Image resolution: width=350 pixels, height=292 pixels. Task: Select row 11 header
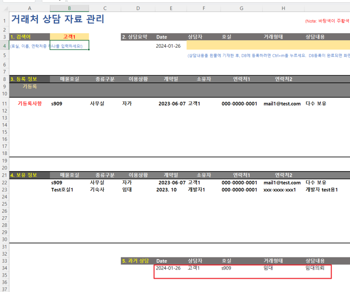4,104
